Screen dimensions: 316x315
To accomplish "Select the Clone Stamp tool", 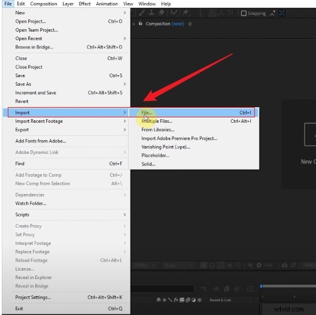I will (151, 13).
